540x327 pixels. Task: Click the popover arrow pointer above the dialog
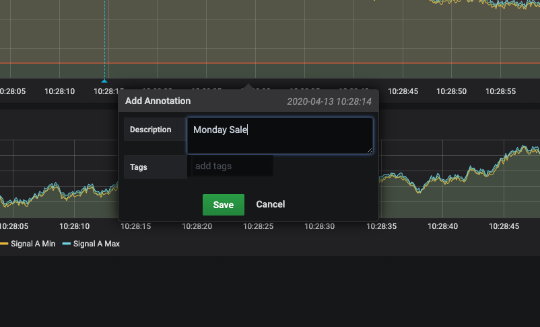(248, 87)
